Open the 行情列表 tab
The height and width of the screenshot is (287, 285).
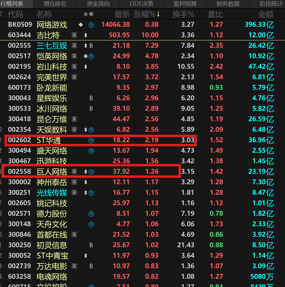12,4
